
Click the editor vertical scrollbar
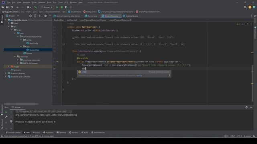[x=252, y=83]
